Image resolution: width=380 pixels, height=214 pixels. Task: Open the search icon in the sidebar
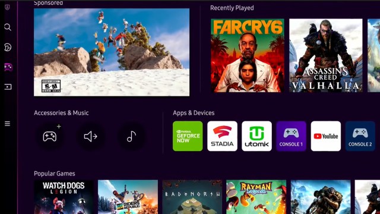tap(8, 27)
